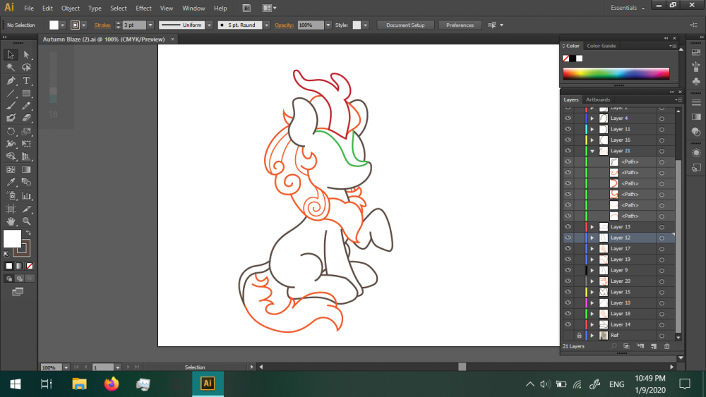This screenshot has width=706, height=397.
Task: Select the Lasso tool
Action: 27,68
